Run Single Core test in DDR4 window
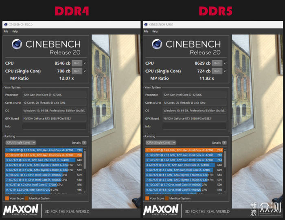The height and width of the screenshot is (220, 285). (77, 71)
